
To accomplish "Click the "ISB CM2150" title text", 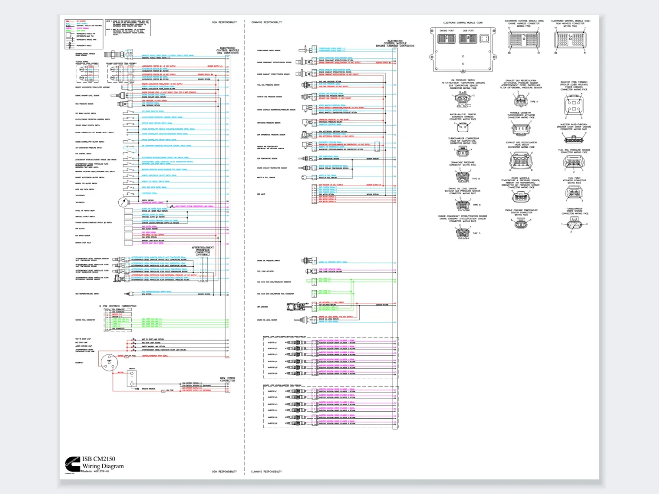I will point(99,459).
